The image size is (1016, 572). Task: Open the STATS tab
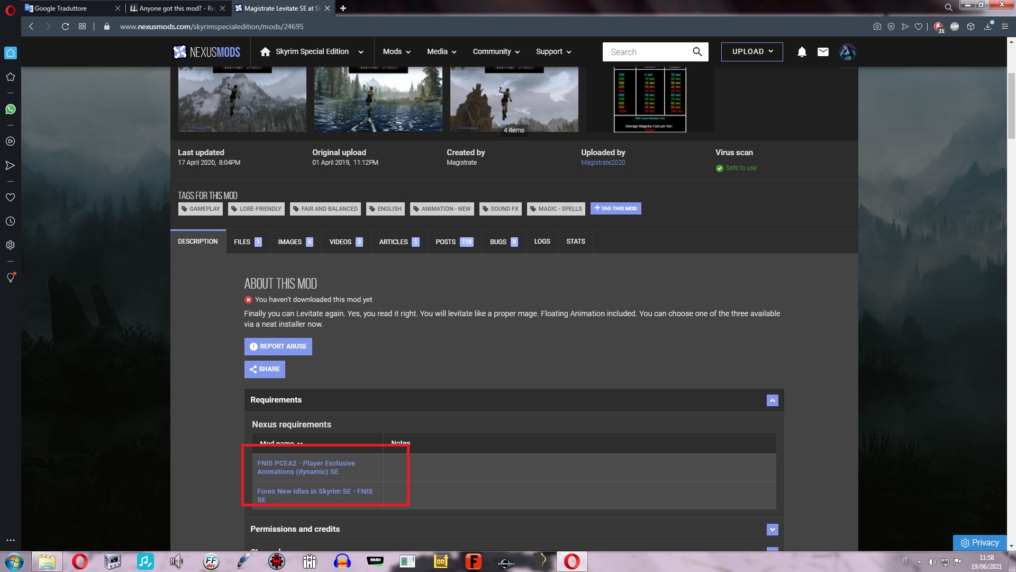[575, 242]
